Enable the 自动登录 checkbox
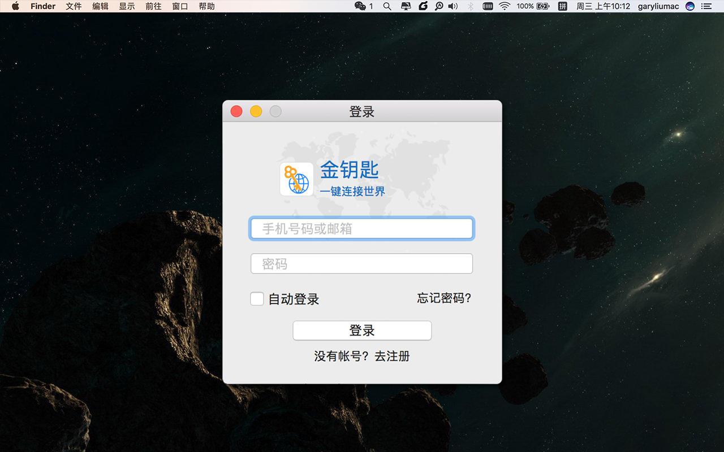This screenshot has height=452, width=724. (x=257, y=299)
